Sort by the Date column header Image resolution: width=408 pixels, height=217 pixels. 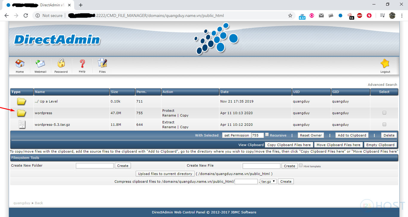click(x=256, y=92)
